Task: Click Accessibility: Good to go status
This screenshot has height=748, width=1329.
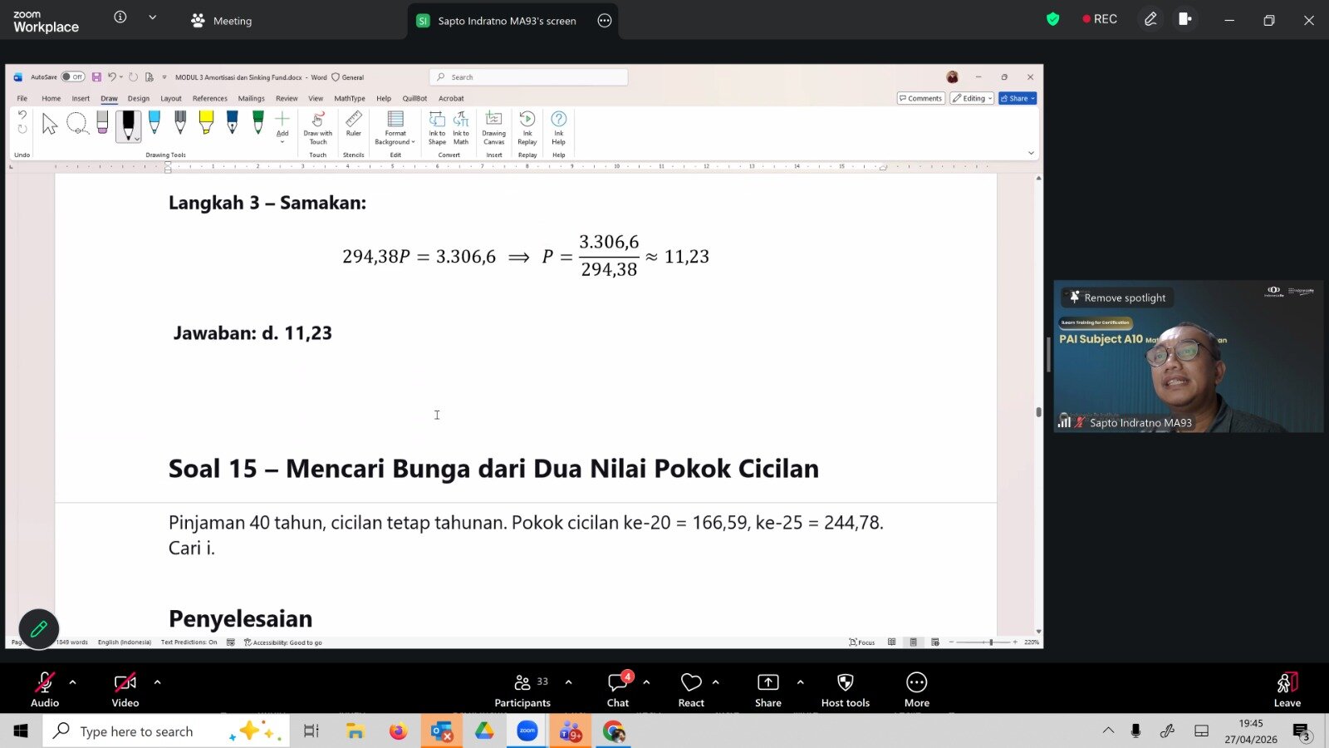Action: (283, 642)
